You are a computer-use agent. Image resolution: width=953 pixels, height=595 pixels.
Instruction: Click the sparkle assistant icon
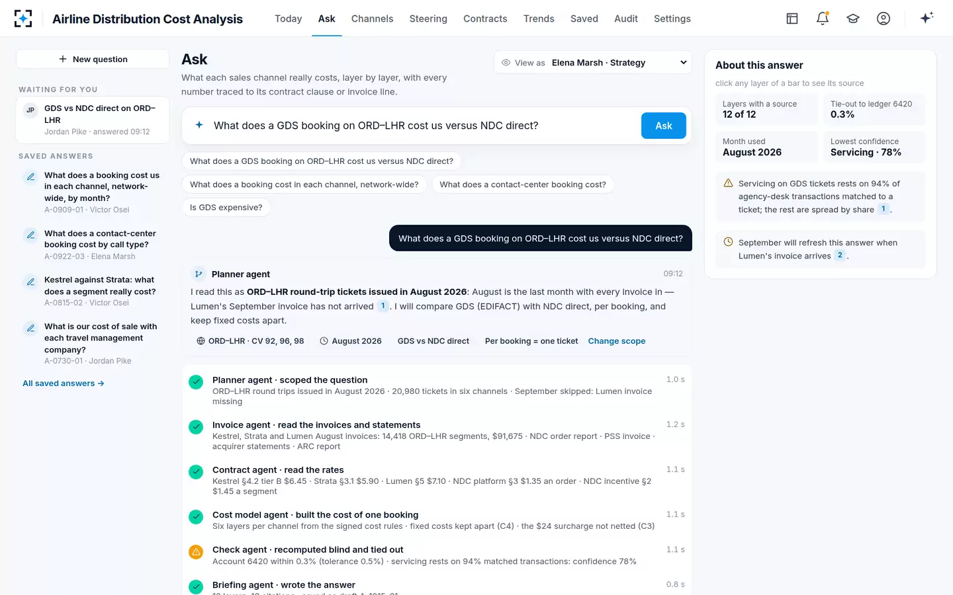pyautogui.click(x=927, y=18)
